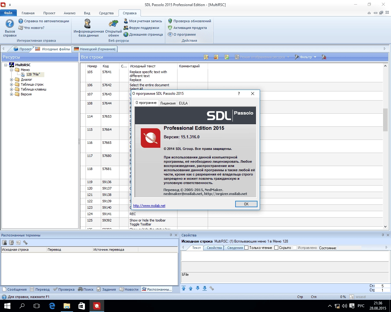
Task: Go to previous string up arrow
Action: point(191,288)
